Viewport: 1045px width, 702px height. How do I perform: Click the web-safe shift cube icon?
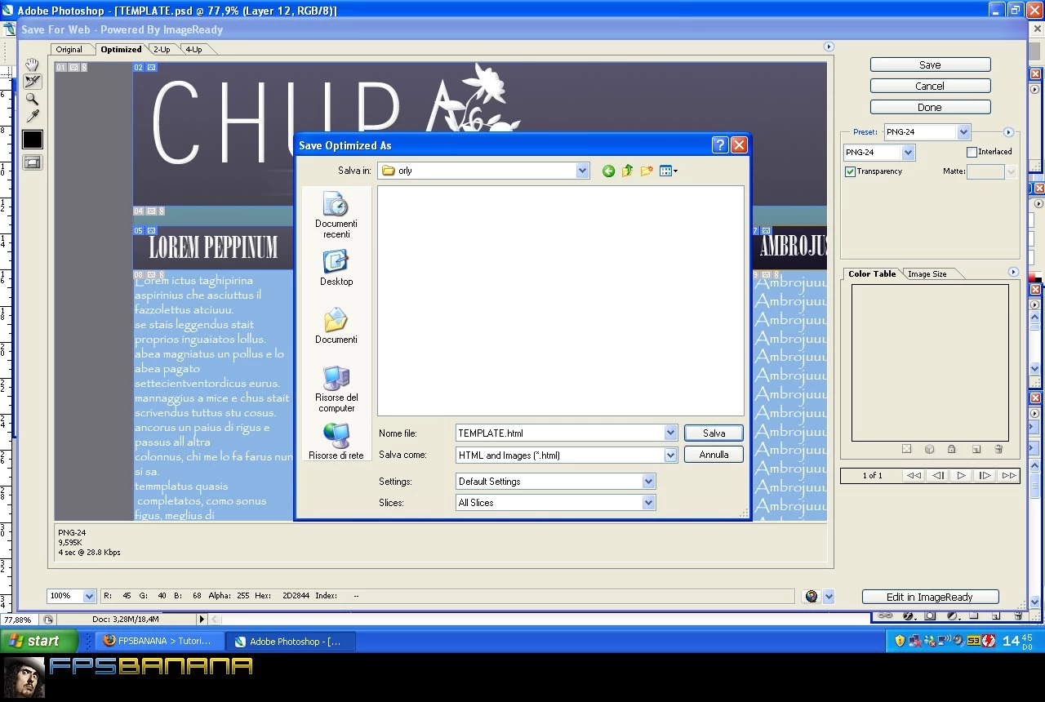[929, 449]
